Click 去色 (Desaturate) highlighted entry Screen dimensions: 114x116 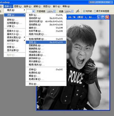coord(46,42)
